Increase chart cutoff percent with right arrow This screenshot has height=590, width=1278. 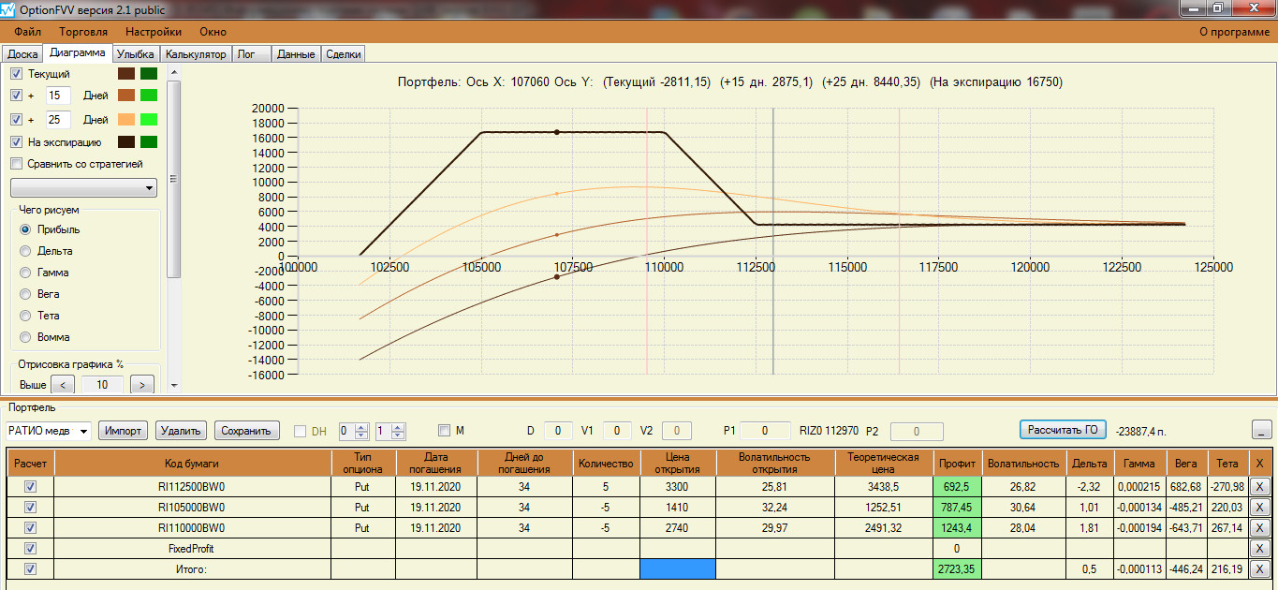coord(142,385)
